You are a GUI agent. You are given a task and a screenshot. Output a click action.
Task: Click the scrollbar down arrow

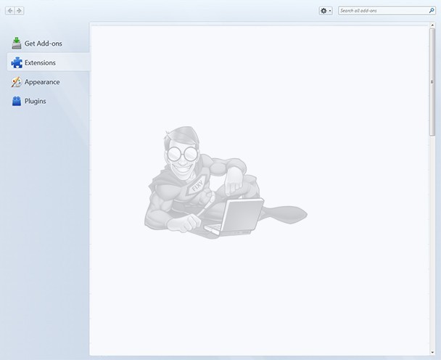[x=432, y=352]
